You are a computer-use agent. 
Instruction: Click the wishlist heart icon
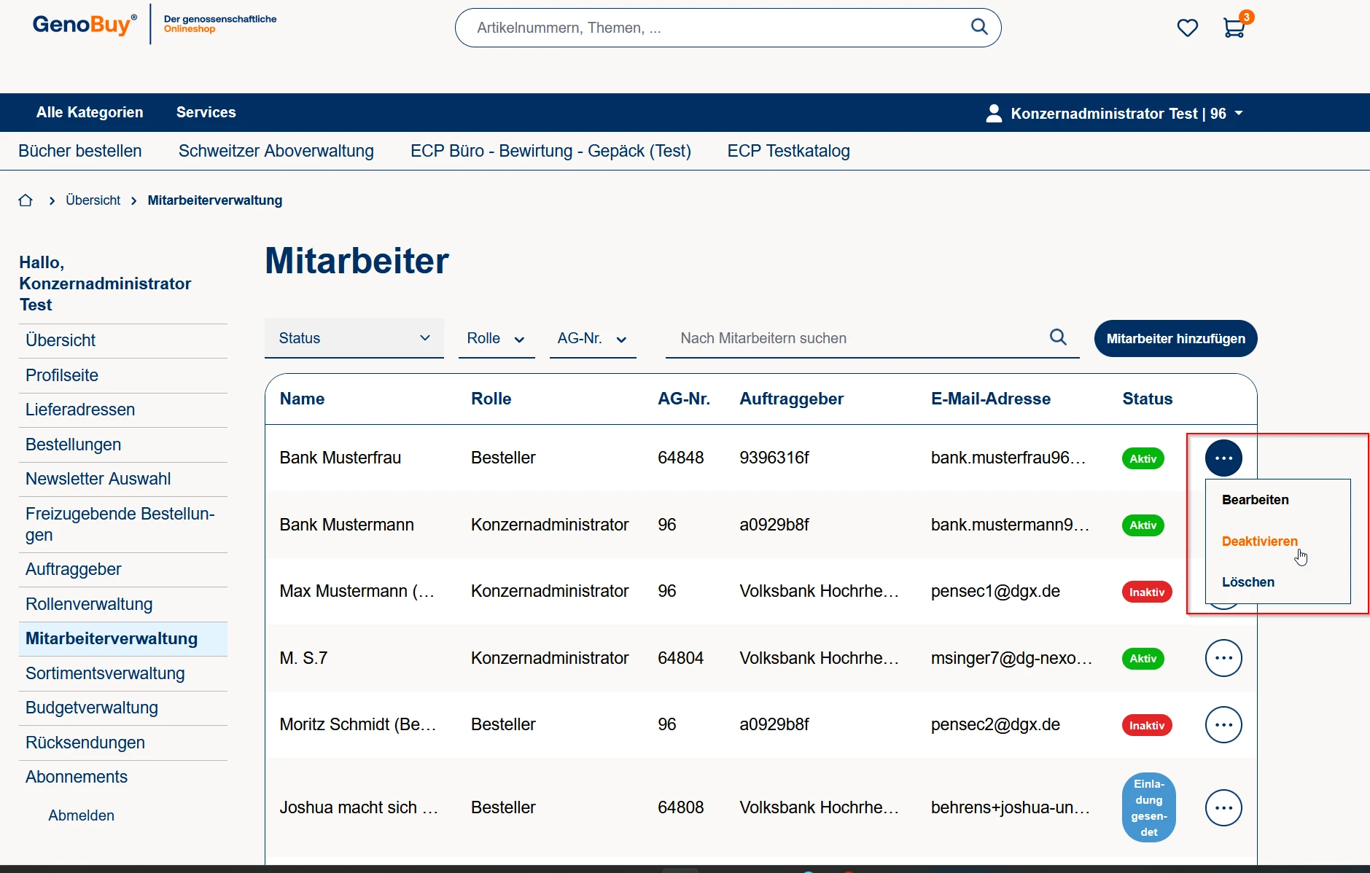pyautogui.click(x=1187, y=28)
